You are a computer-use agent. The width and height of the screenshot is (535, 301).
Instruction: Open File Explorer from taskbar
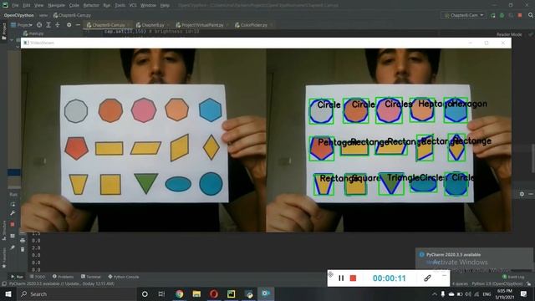pos(196,293)
